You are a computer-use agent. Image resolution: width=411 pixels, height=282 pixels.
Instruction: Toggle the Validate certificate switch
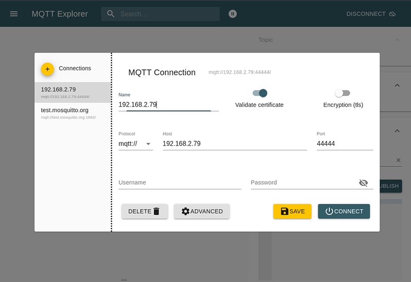[260, 93]
